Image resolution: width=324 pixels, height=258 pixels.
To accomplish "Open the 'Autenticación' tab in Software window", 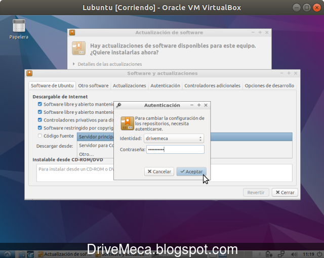I will 165,85.
